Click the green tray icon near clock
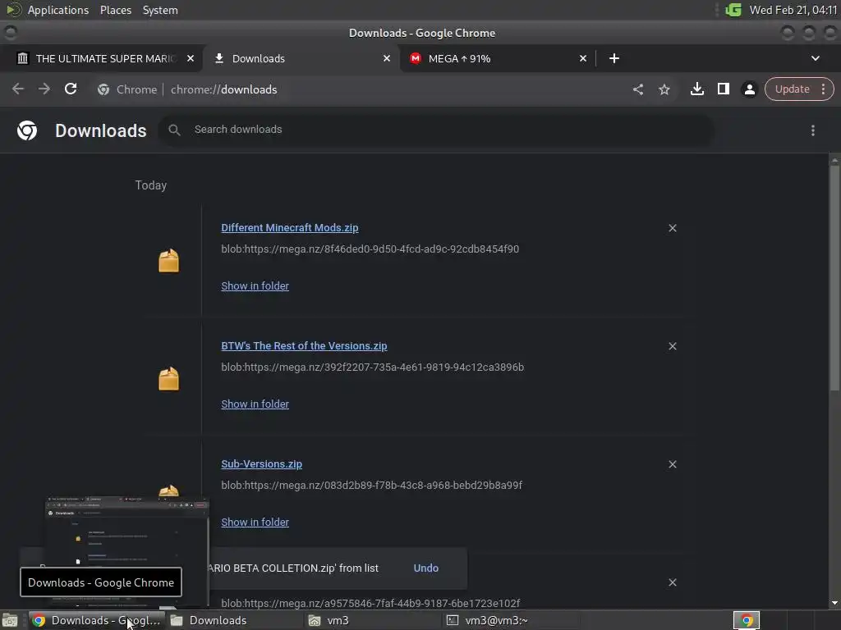This screenshot has height=630, width=841. [x=733, y=10]
